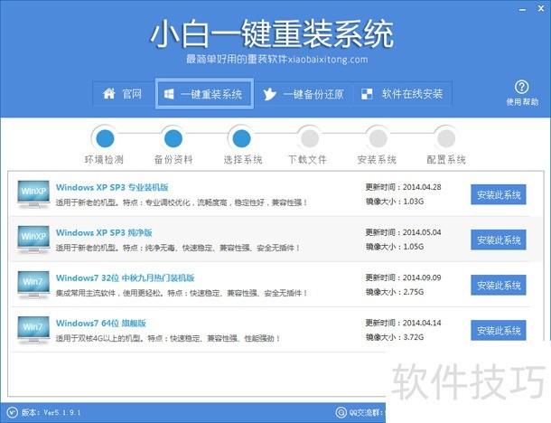
Task: Open 使用帮助 question mark icon
Action: tap(521, 87)
